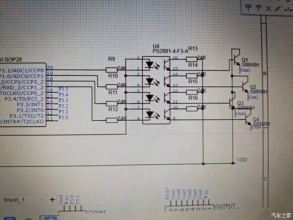The width and height of the screenshot is (293, 220).
Task: Select the pin tool in wiring palette
Action: (288, 9)
